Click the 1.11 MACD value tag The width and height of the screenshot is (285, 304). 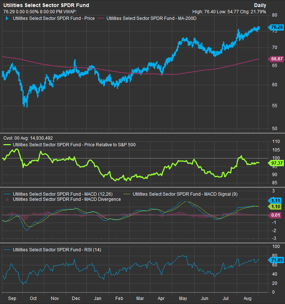[275, 201]
